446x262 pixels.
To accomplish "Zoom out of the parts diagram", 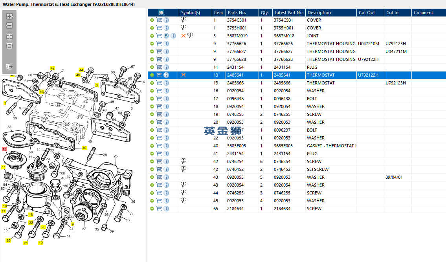I will click(9, 26).
